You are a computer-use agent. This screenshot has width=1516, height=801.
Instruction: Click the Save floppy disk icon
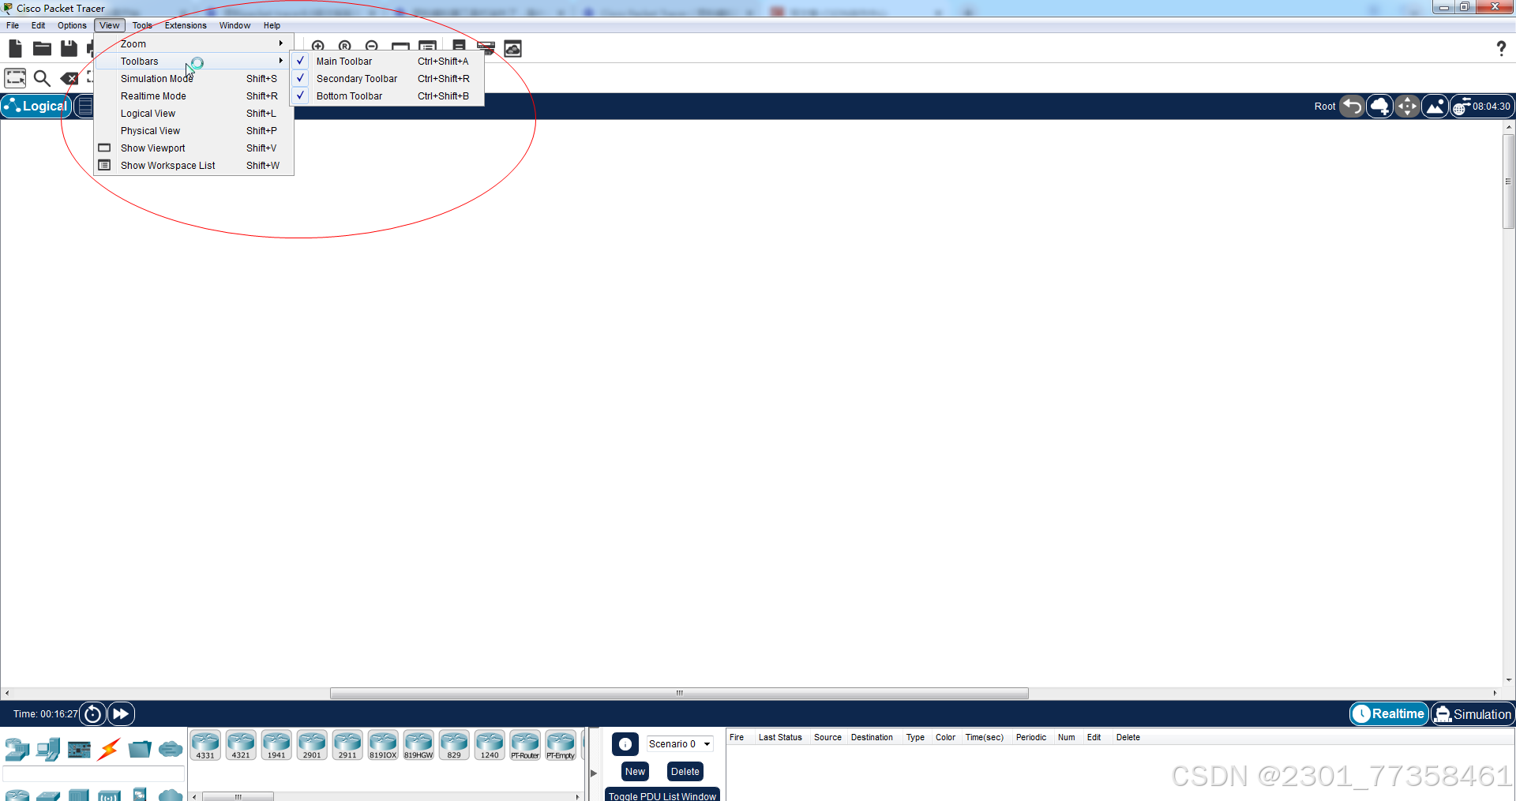pyautogui.click(x=69, y=49)
